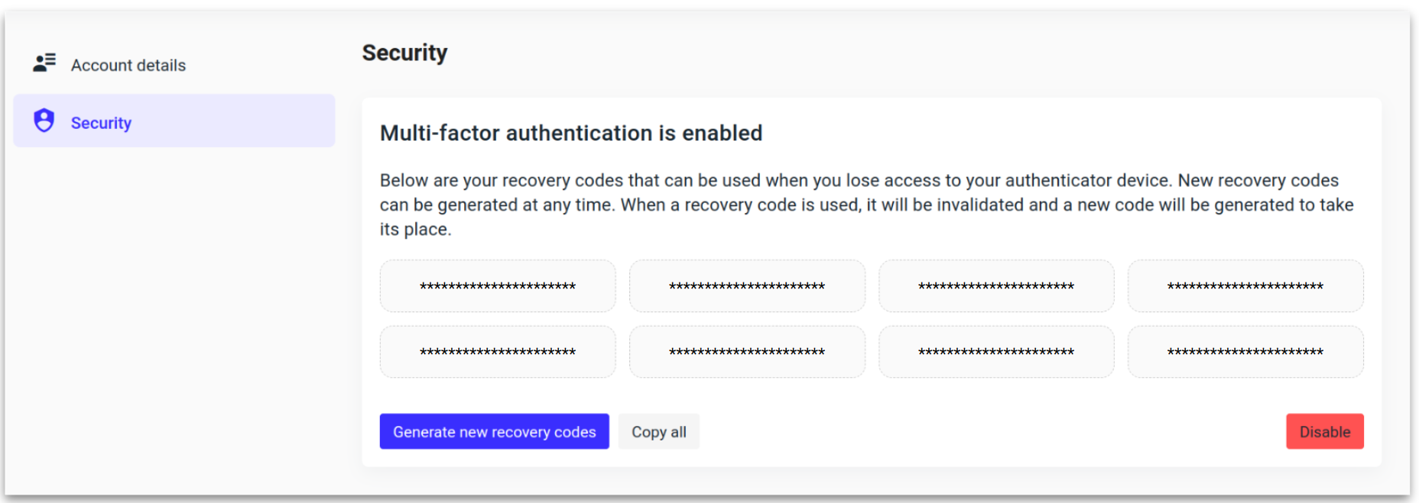Select the fourth recovery code in top row
This screenshot has height=503, width=1419.
[1245, 286]
